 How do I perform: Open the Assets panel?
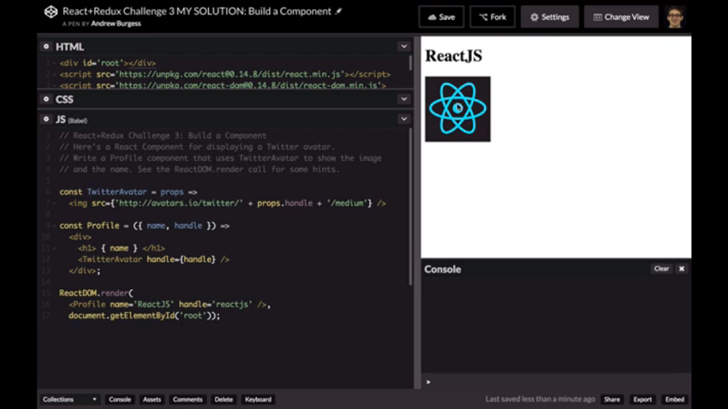152,400
